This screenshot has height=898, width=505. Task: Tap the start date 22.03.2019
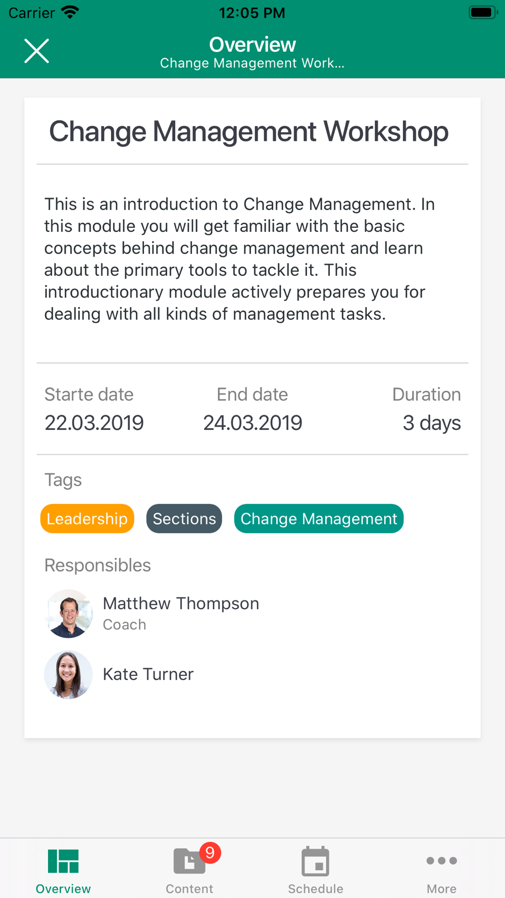coord(94,423)
